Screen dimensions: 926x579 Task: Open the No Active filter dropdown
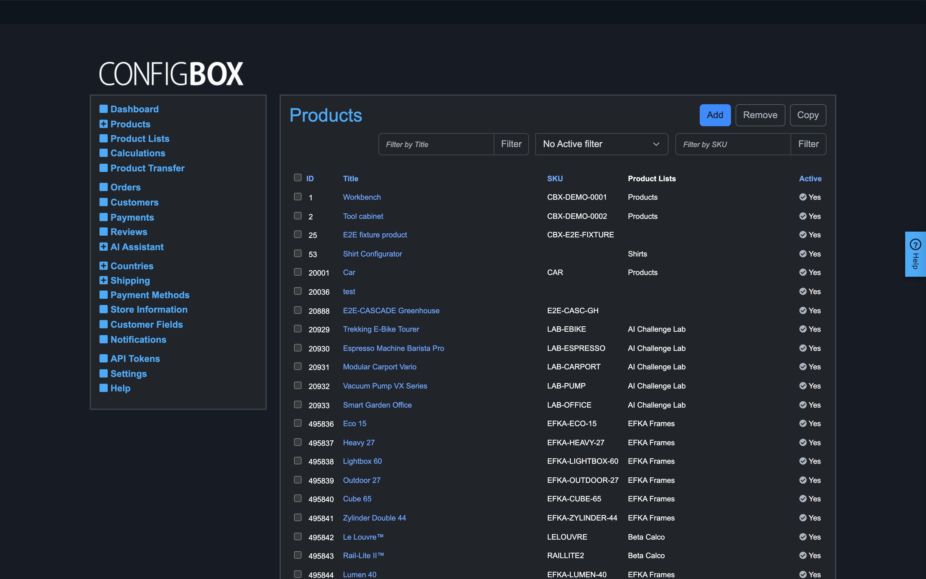click(602, 144)
